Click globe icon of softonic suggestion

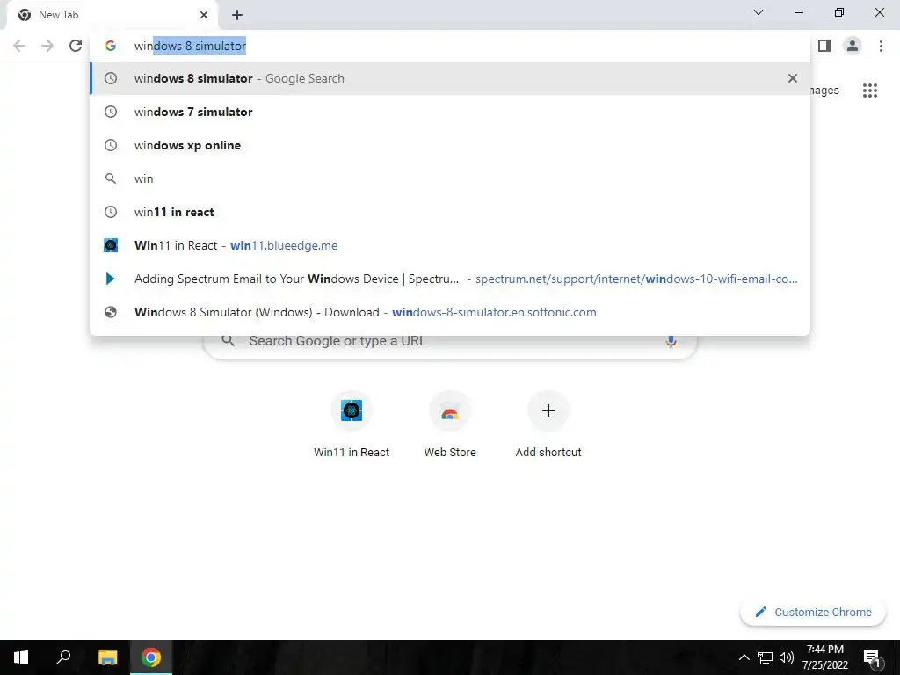pos(110,312)
